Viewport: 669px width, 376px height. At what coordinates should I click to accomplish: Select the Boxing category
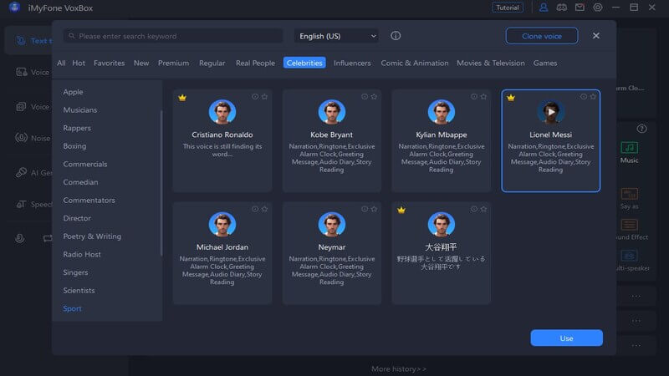tap(74, 145)
